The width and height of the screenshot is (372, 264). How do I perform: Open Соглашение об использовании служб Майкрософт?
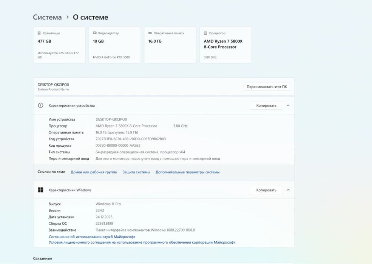pyautogui.click(x=92, y=237)
